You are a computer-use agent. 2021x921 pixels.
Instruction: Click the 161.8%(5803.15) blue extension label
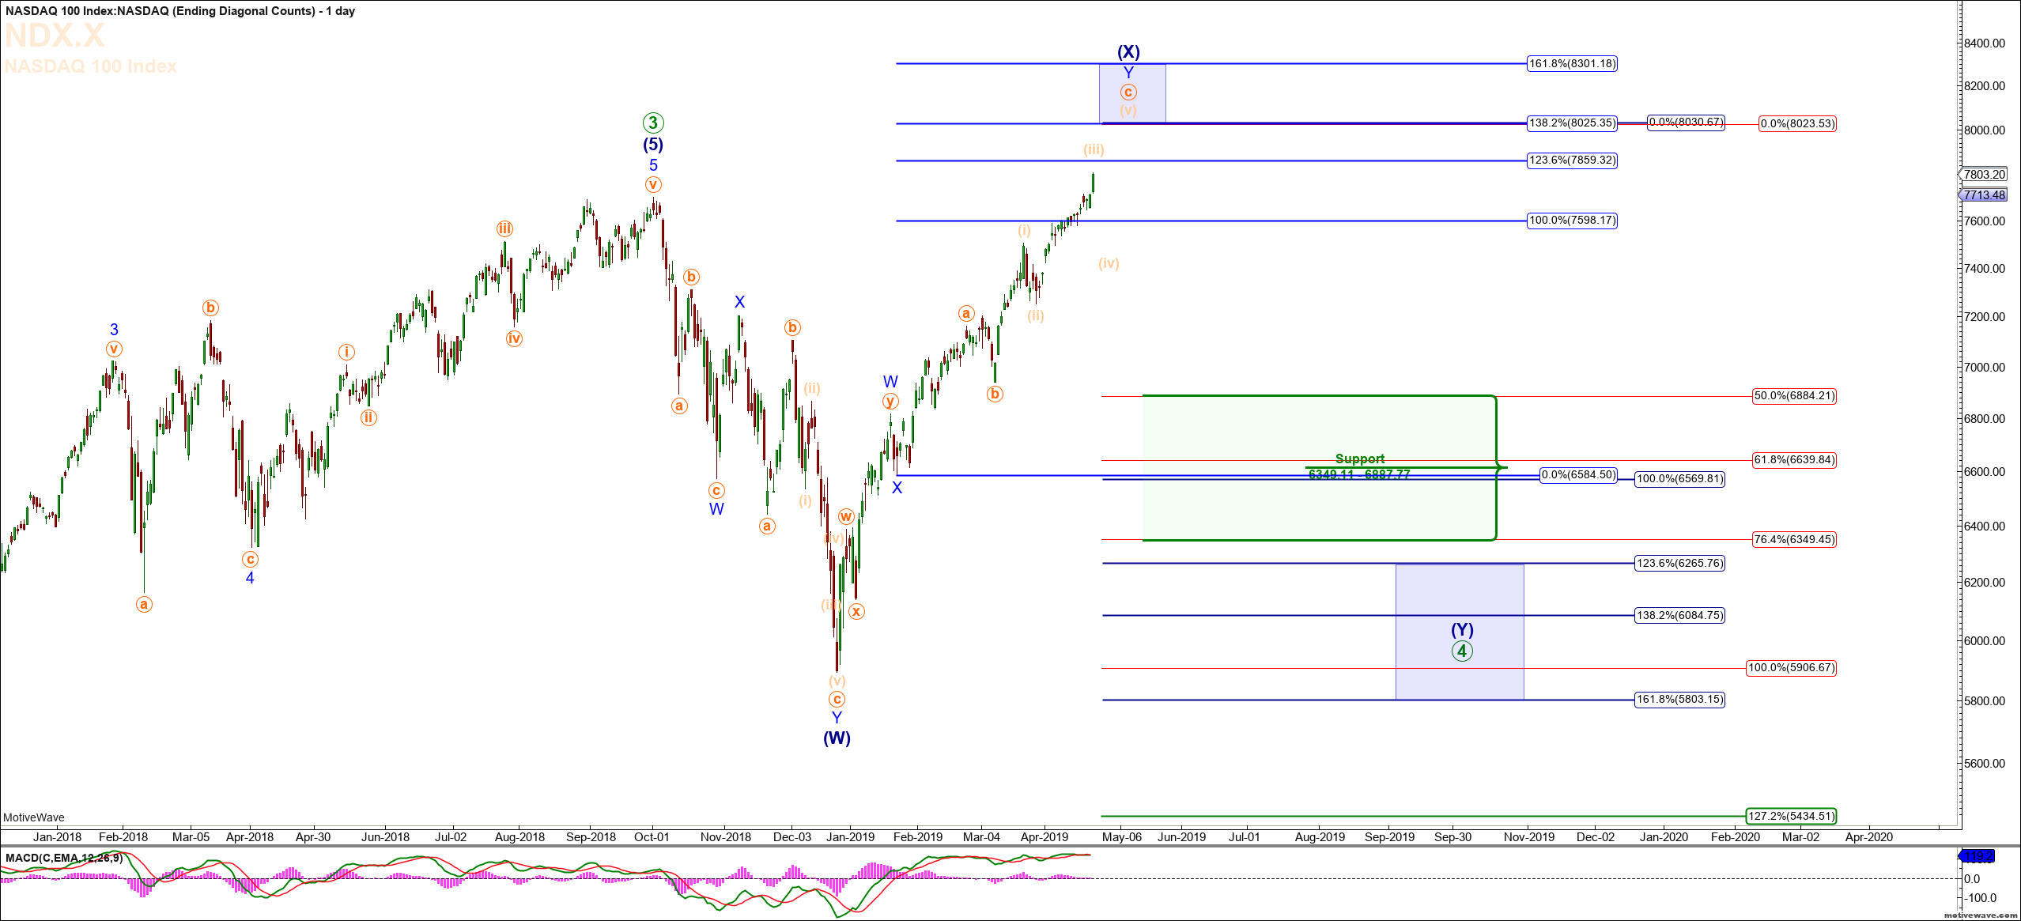click(1679, 700)
